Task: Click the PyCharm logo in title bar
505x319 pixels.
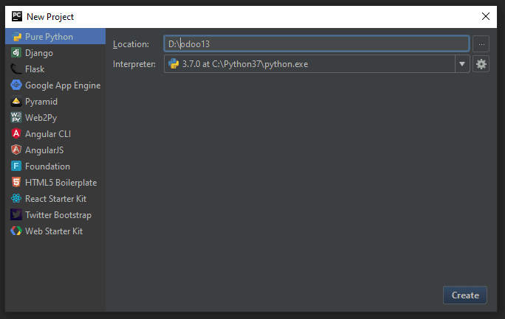Action: pyautogui.click(x=17, y=16)
